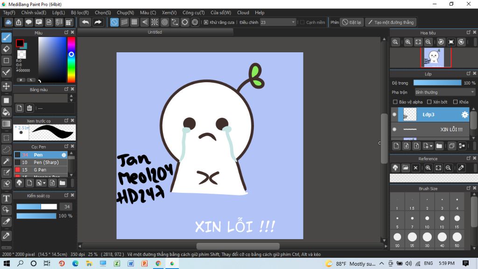Zoom in on the navigator panel

click(x=408, y=42)
